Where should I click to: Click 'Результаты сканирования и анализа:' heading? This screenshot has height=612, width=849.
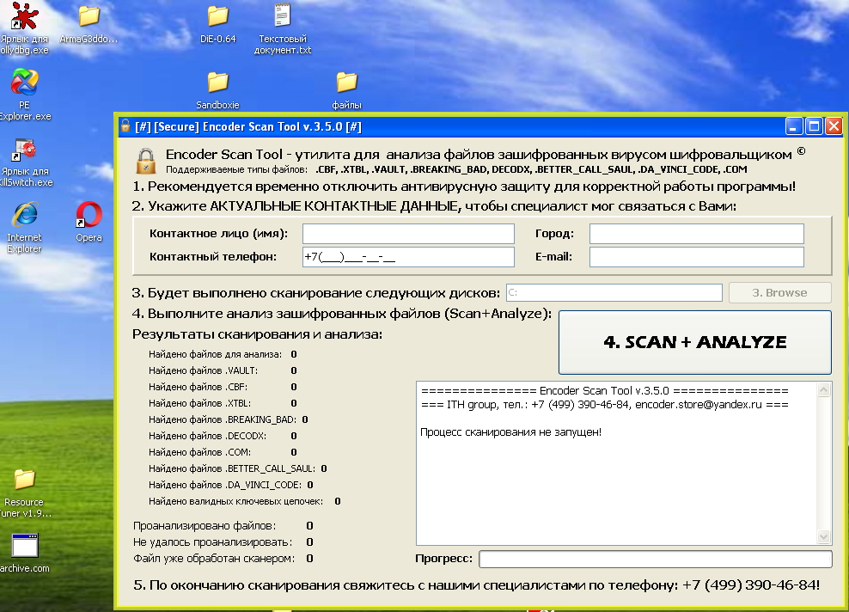257,334
